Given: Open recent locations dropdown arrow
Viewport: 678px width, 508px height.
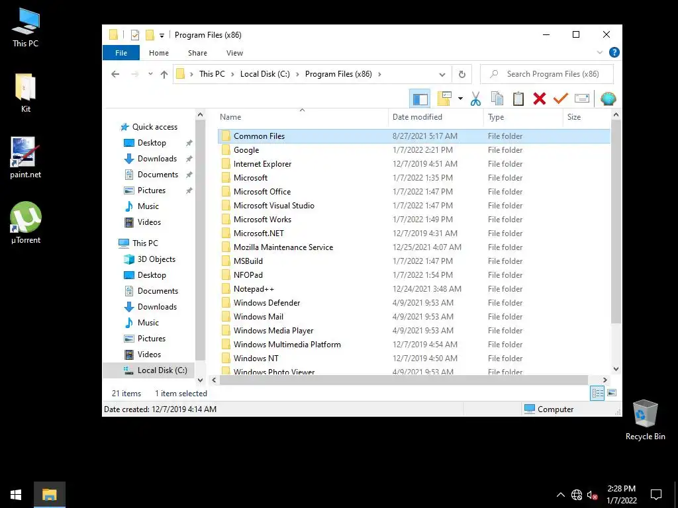Looking at the screenshot, I should tap(150, 74).
